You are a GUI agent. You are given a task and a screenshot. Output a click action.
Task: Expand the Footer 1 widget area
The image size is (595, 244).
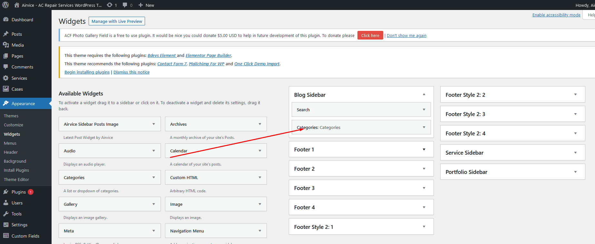(424, 149)
